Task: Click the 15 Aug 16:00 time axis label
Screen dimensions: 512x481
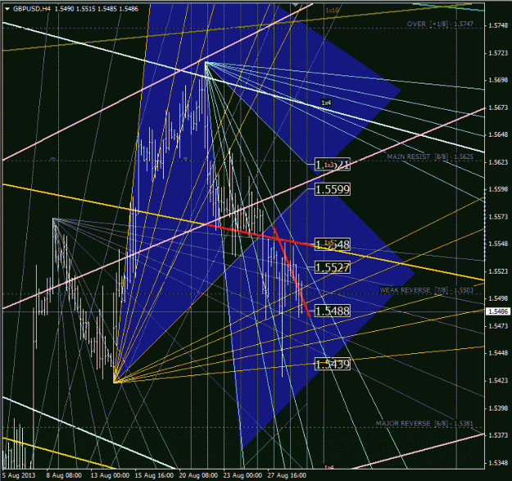Action: click(154, 475)
